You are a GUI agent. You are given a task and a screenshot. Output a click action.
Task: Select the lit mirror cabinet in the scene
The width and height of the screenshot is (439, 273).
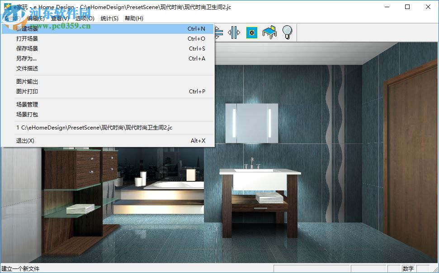click(252, 123)
